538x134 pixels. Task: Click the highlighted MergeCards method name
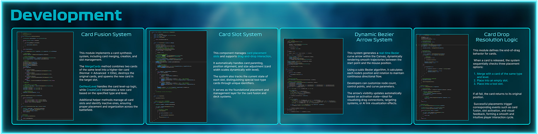coord(93,66)
